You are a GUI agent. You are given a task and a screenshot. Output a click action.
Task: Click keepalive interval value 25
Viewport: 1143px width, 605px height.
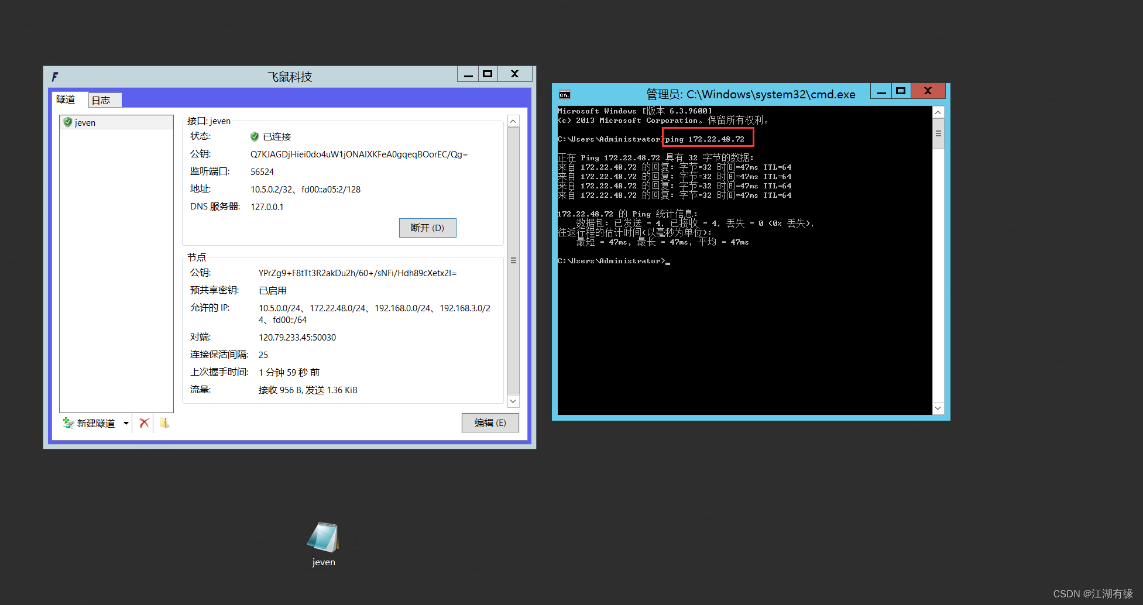[263, 355]
